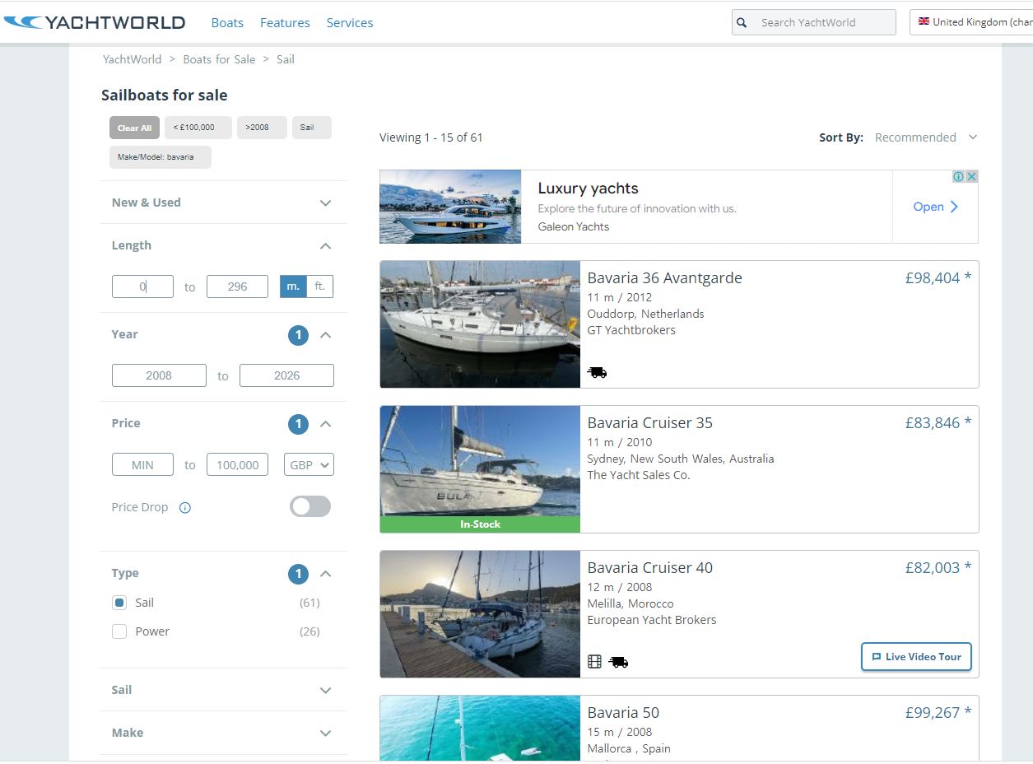Click the year to field 2026
The height and width of the screenshot is (764, 1033).
coord(286,375)
